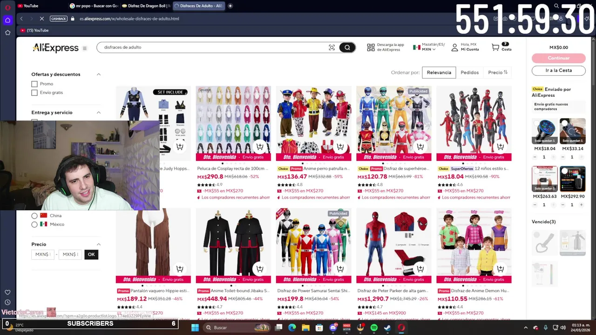Click the maximum price input field
Screen dimensions: 596x335
click(70, 255)
